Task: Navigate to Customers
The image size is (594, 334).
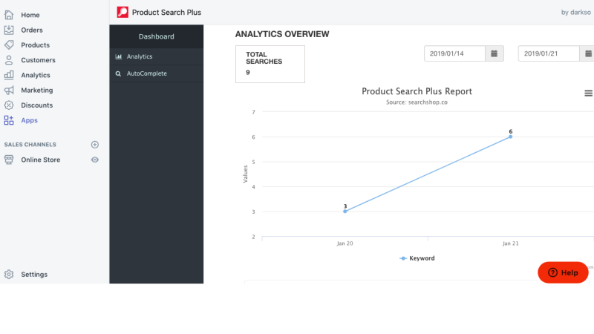Action: (x=39, y=60)
